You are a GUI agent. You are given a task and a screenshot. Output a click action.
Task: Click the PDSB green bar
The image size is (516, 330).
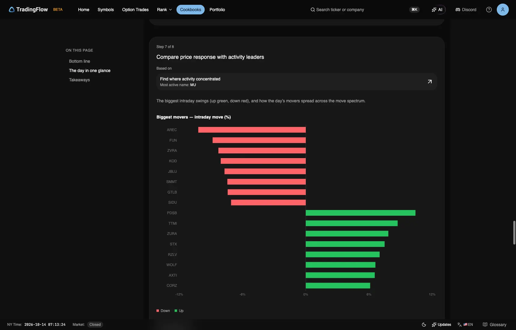pyautogui.click(x=360, y=213)
